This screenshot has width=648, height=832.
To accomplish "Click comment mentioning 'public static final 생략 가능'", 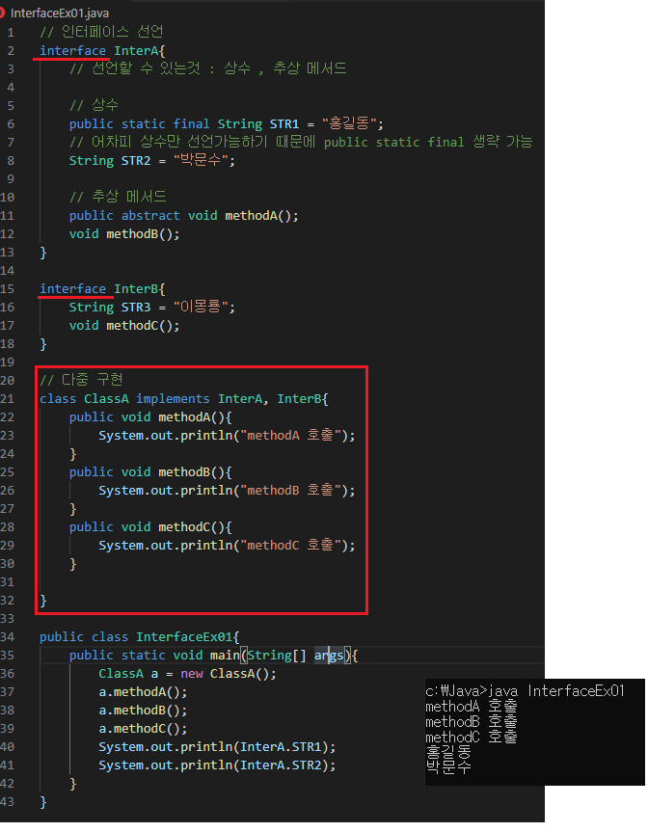I will click(x=301, y=142).
